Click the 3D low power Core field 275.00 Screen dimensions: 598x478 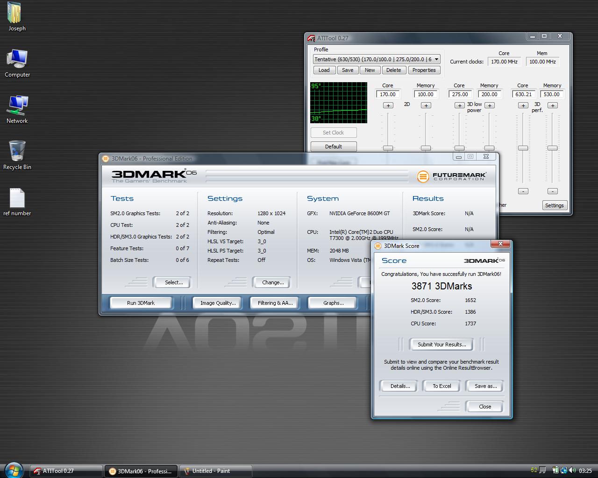pyautogui.click(x=459, y=94)
